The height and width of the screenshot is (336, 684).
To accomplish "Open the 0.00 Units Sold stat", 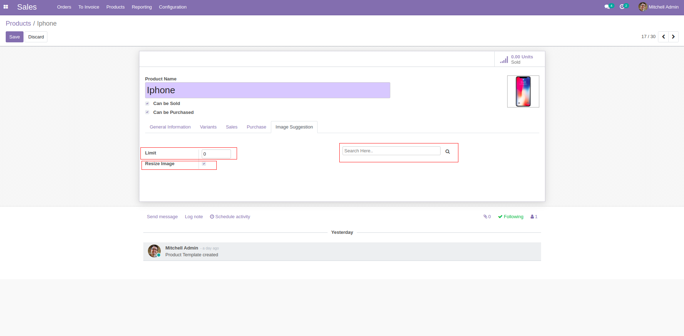I will pyautogui.click(x=520, y=59).
